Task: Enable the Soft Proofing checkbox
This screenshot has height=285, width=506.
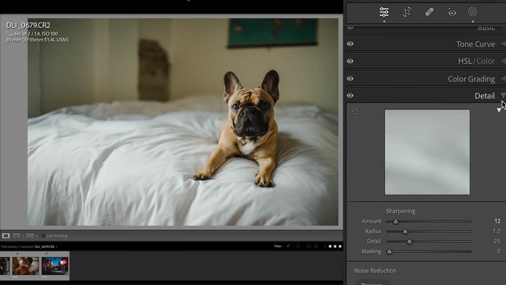Action: pyautogui.click(x=43, y=236)
